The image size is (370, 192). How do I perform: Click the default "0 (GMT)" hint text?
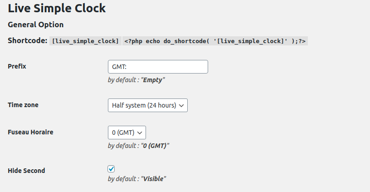[x=138, y=146]
